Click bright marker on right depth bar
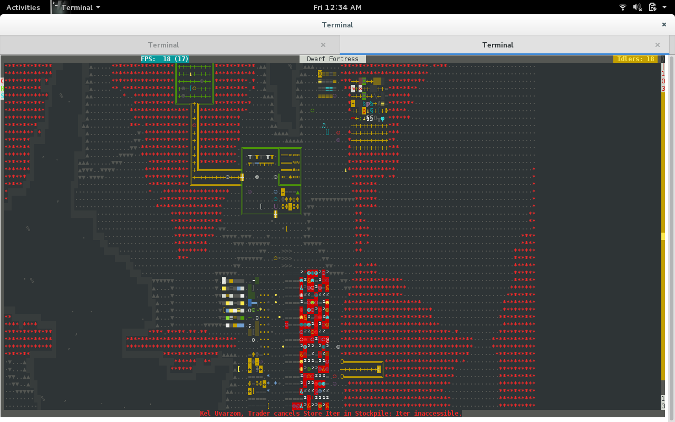Viewport: 675px width, 422px height. click(x=663, y=236)
